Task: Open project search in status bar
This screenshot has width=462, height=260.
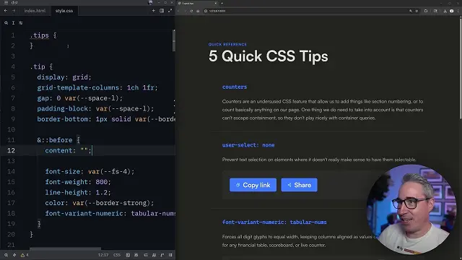Action: 6,255
